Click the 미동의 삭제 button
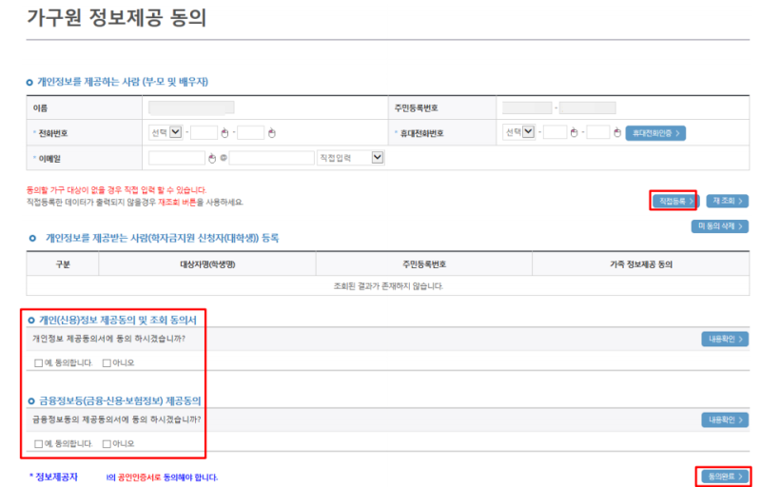The image size is (761, 487). click(x=720, y=226)
